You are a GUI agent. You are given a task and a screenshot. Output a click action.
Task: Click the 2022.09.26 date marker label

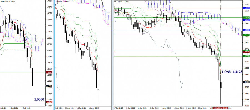(220, 108)
